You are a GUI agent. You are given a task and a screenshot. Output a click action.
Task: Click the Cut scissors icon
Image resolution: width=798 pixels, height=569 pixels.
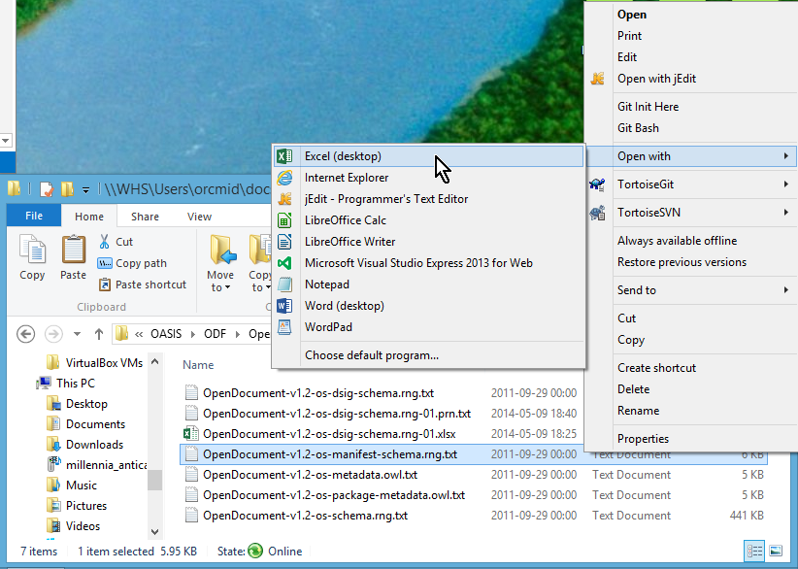tap(106, 242)
